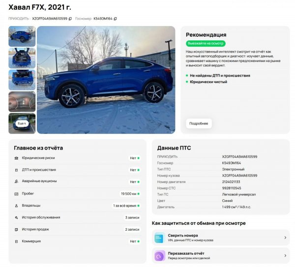295x267 pixels.
Task: Copy the VIN number near the title
Action: click(70, 19)
